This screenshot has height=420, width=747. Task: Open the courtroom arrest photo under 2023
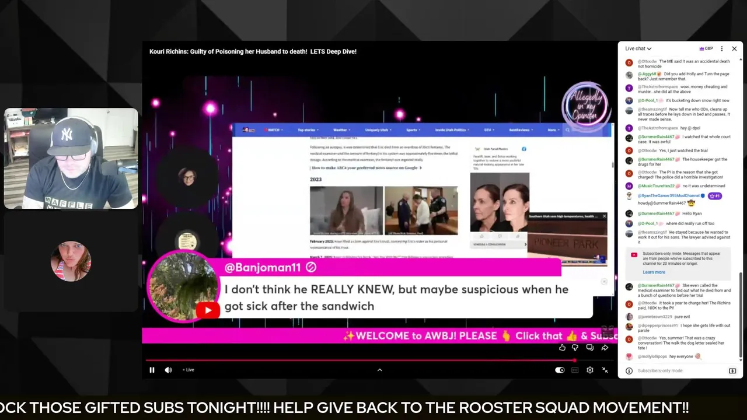pyautogui.click(x=421, y=211)
